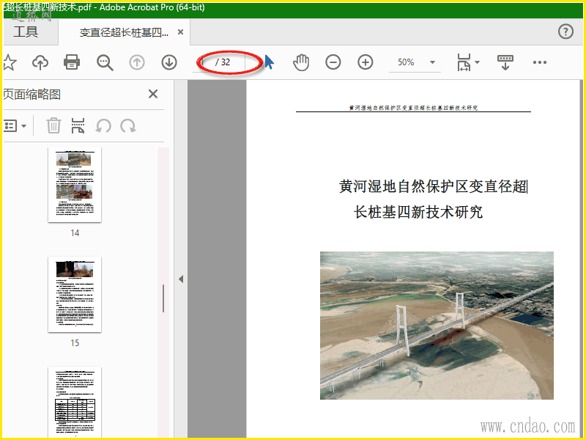The image size is (586, 440).
Task: Click the title line 长桩基四新技术研究
Action: 418,212
